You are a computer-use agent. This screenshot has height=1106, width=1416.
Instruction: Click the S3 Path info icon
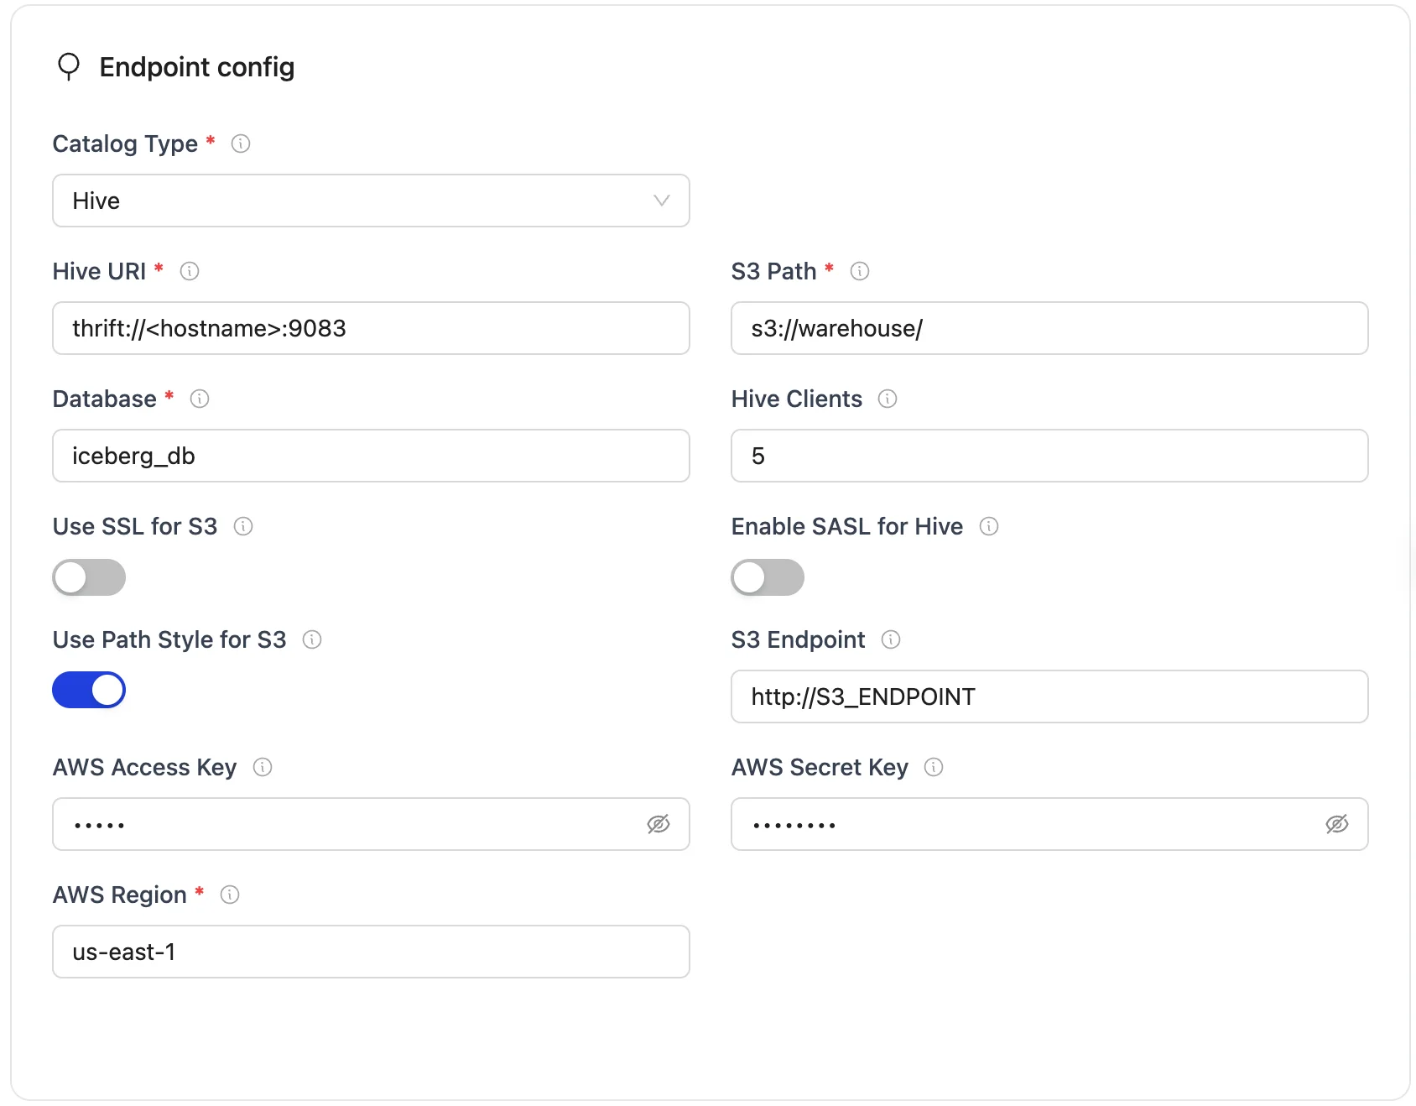coord(860,271)
